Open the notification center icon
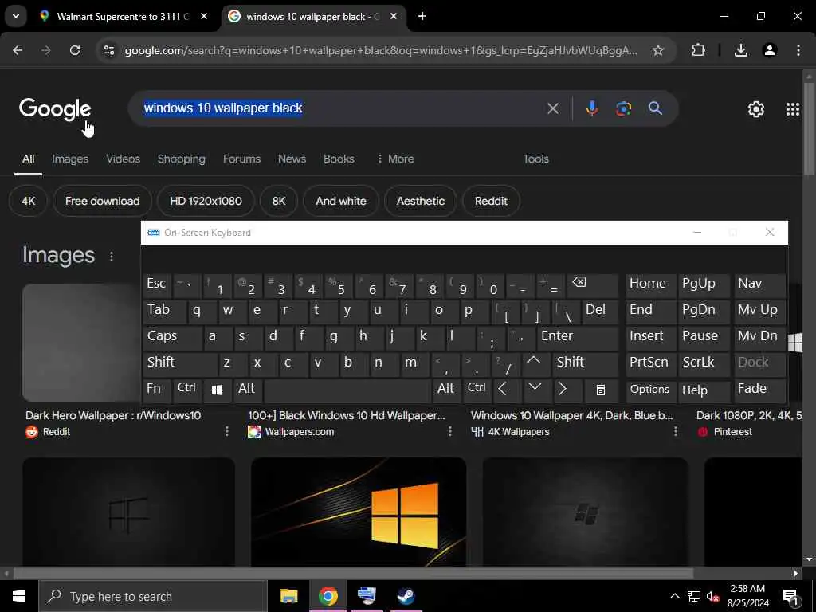816x612 pixels. (791, 596)
